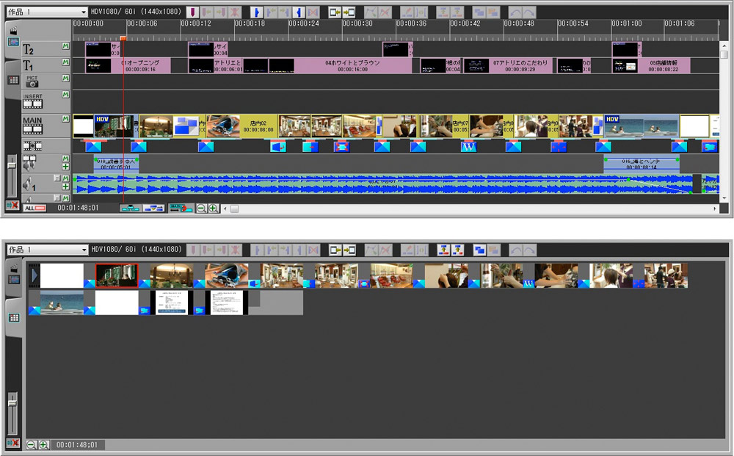734x456 pixels.
Task: Click the cyan ripple mode icon in the timeline status bar
Action: (130, 209)
